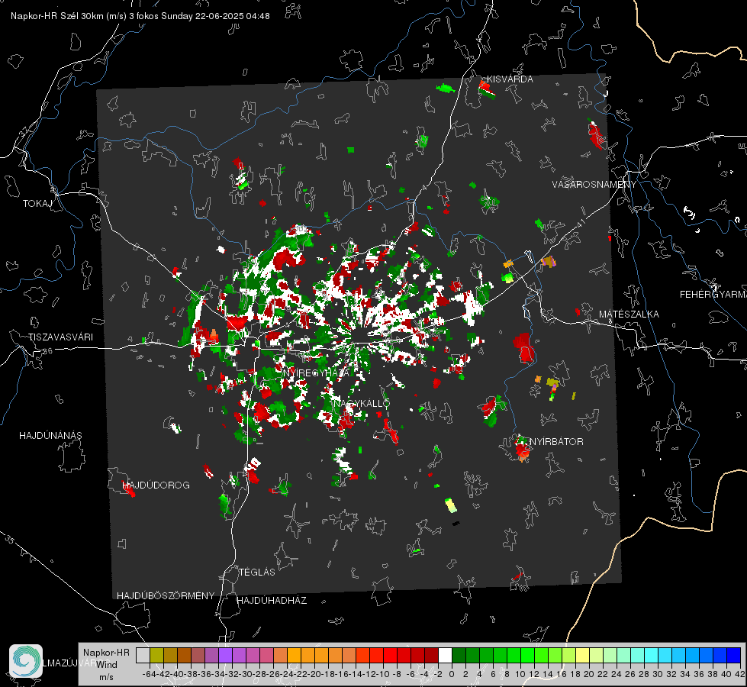Select the HAJDÚNÁNÁS label
This screenshot has height=687, width=747.
(50, 436)
